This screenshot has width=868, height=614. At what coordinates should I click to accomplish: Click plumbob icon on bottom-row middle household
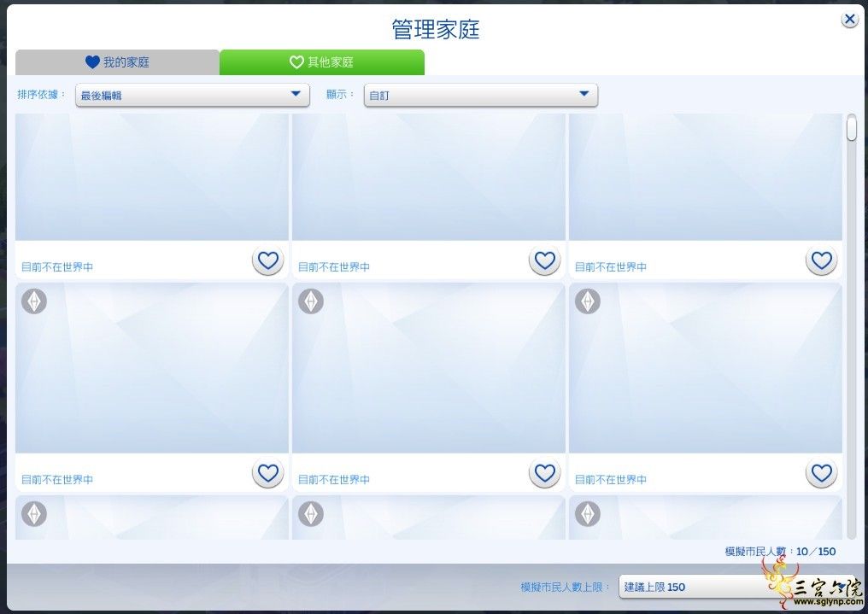click(311, 514)
